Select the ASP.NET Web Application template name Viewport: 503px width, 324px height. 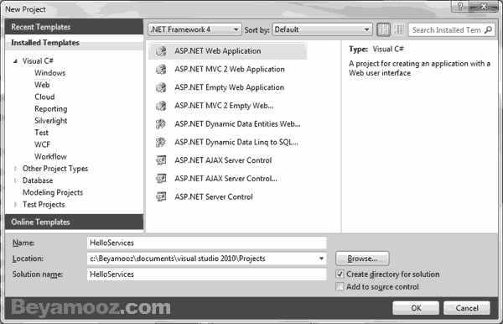click(x=217, y=51)
